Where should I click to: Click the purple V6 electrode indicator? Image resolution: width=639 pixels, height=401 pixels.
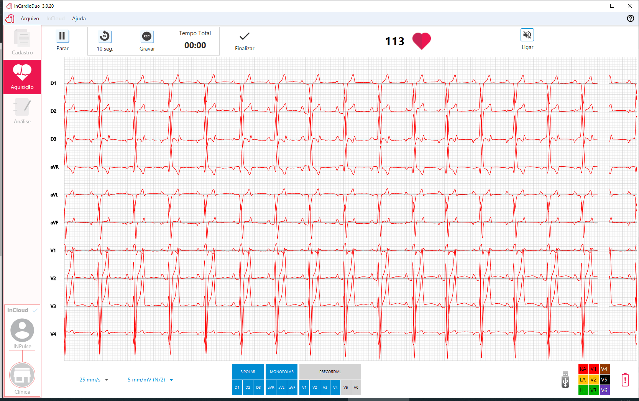pos(604,390)
